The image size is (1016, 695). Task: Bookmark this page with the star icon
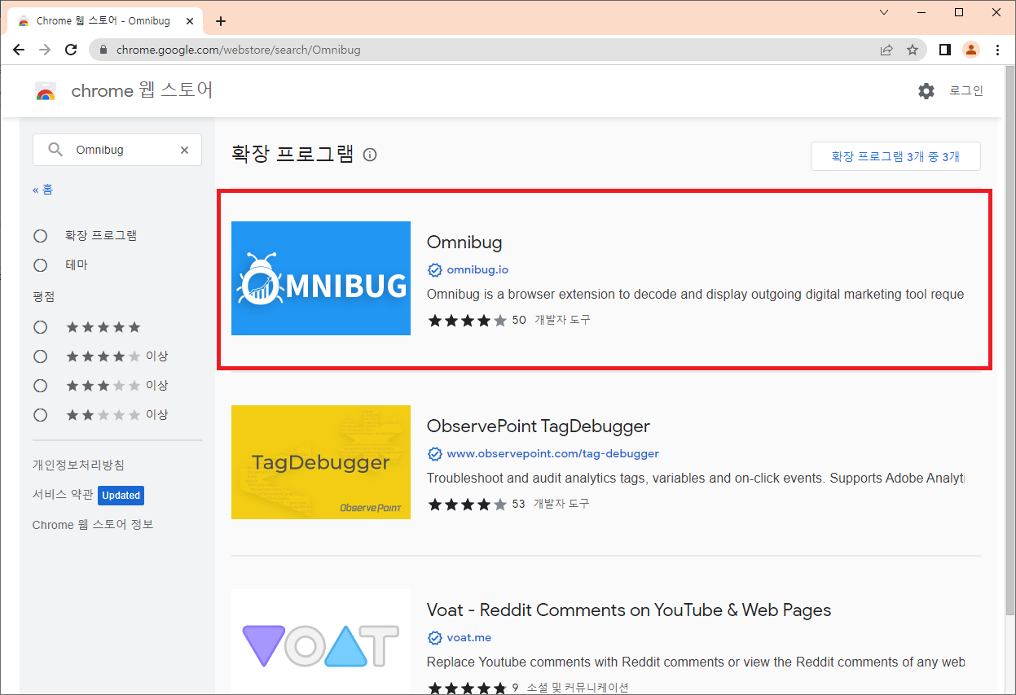point(913,50)
